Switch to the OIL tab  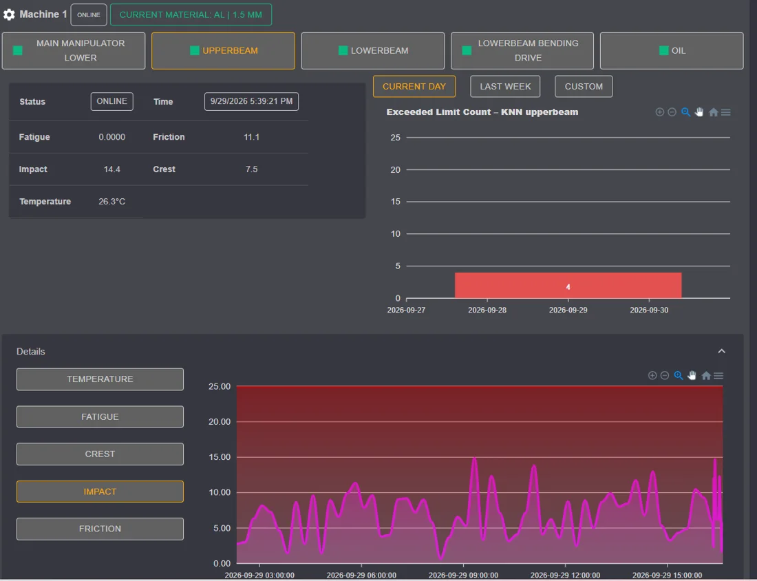tap(672, 51)
